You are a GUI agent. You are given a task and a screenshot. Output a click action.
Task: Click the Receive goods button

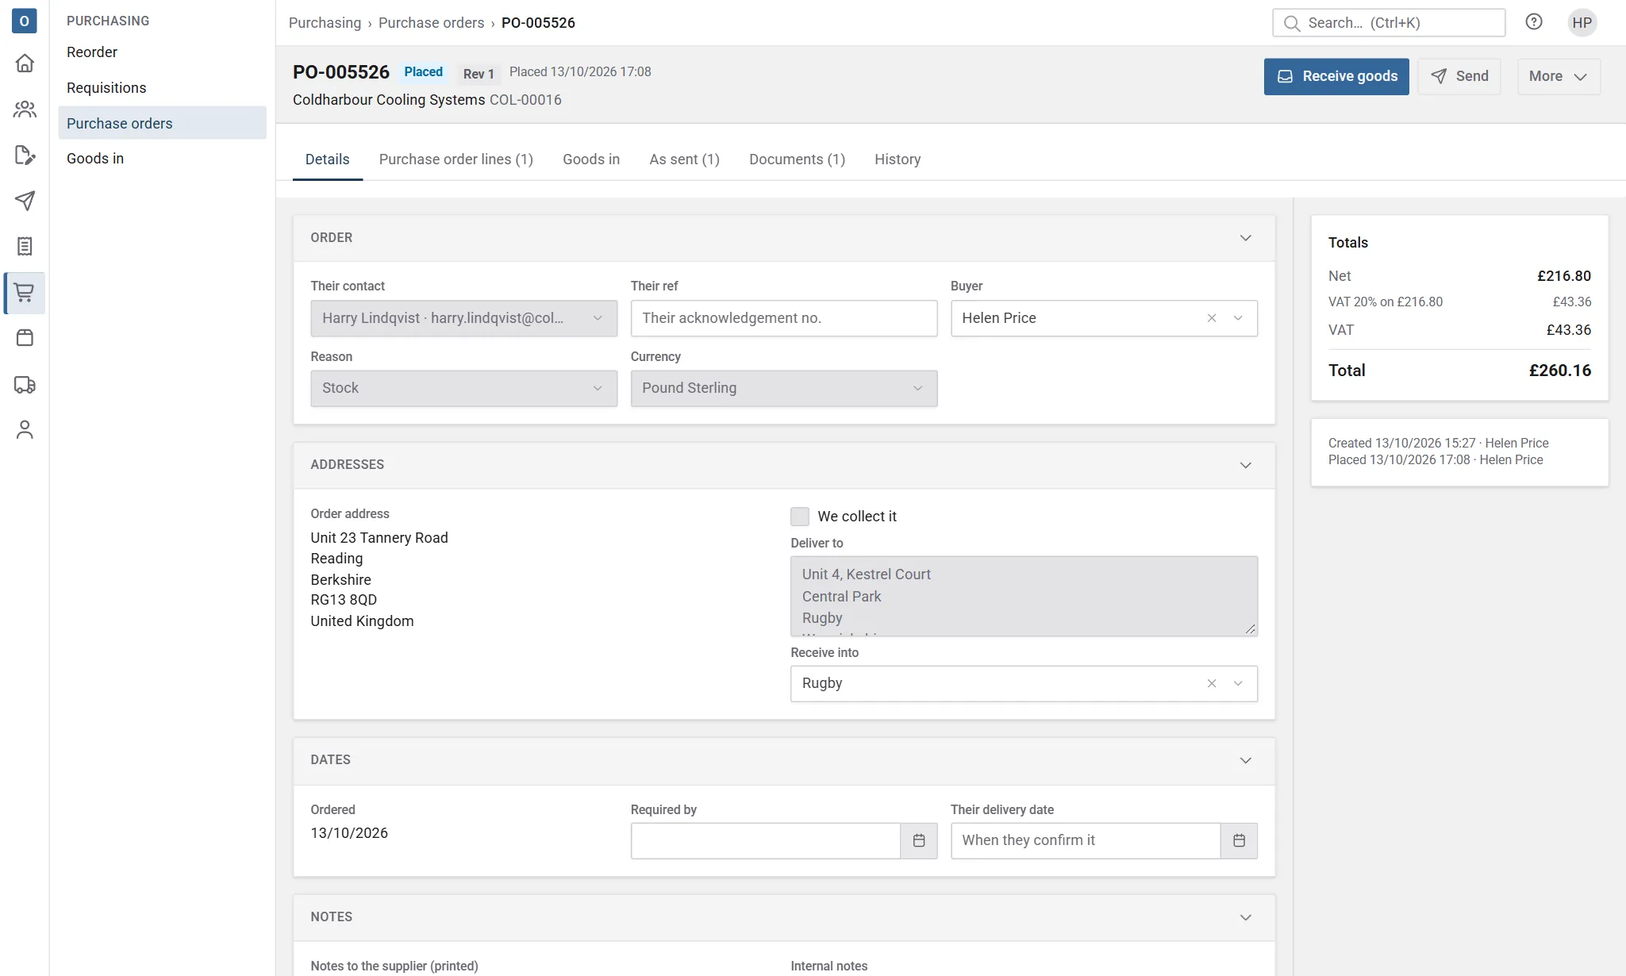point(1336,76)
